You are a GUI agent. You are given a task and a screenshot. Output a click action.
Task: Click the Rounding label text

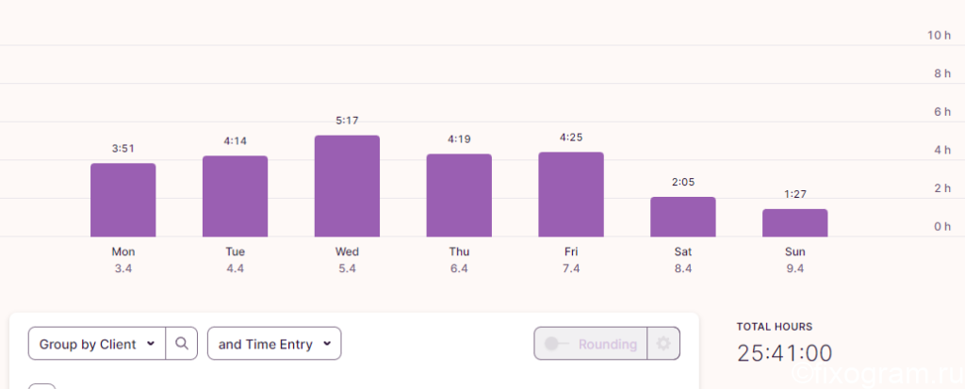coord(608,344)
